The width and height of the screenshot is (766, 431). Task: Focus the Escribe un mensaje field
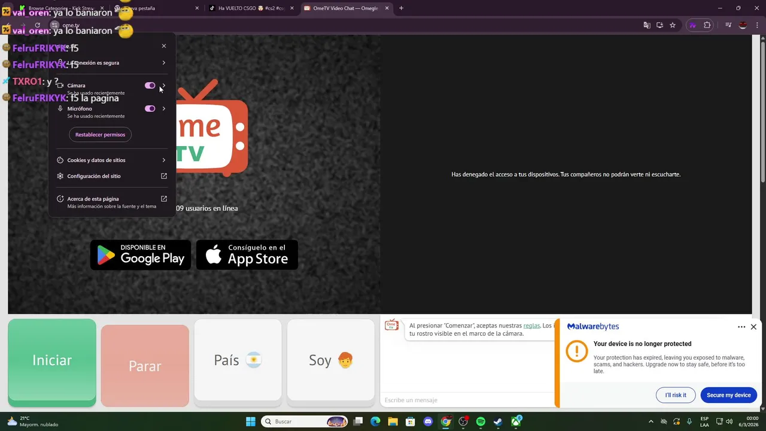469,400
